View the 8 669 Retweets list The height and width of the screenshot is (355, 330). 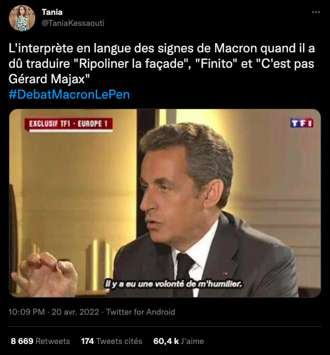(x=40, y=341)
